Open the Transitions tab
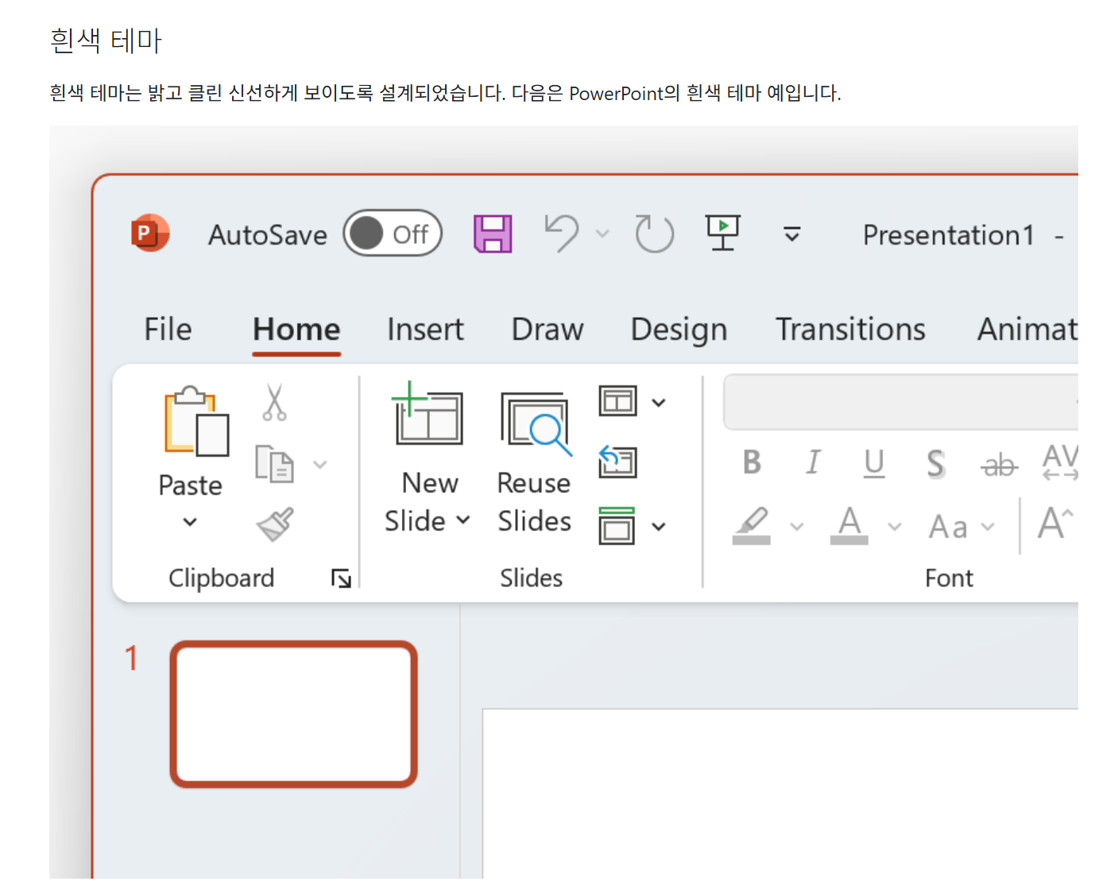Viewport: 1095px width, 889px height. [x=850, y=330]
